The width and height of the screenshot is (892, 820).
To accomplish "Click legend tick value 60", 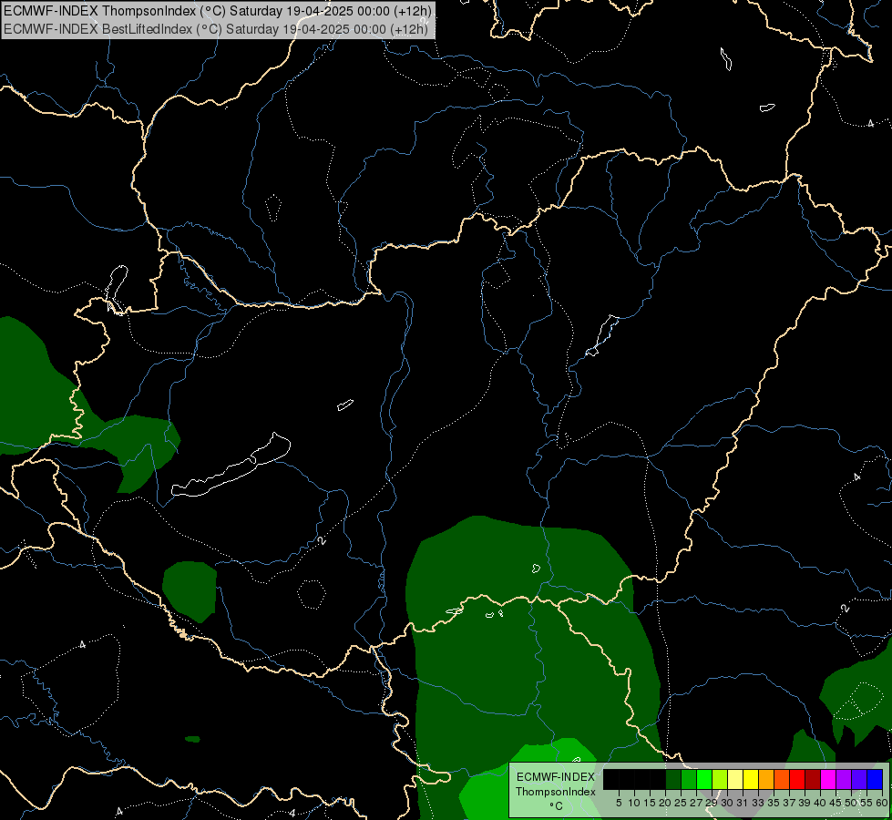I will pyautogui.click(x=882, y=803).
